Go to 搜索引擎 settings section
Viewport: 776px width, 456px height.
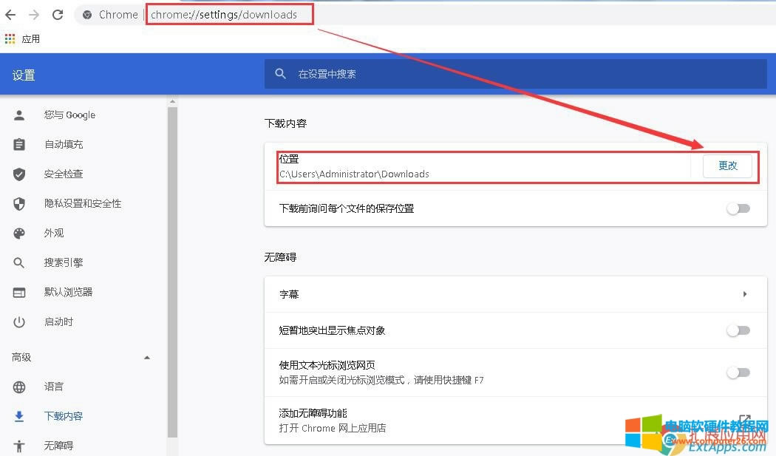[x=64, y=262]
